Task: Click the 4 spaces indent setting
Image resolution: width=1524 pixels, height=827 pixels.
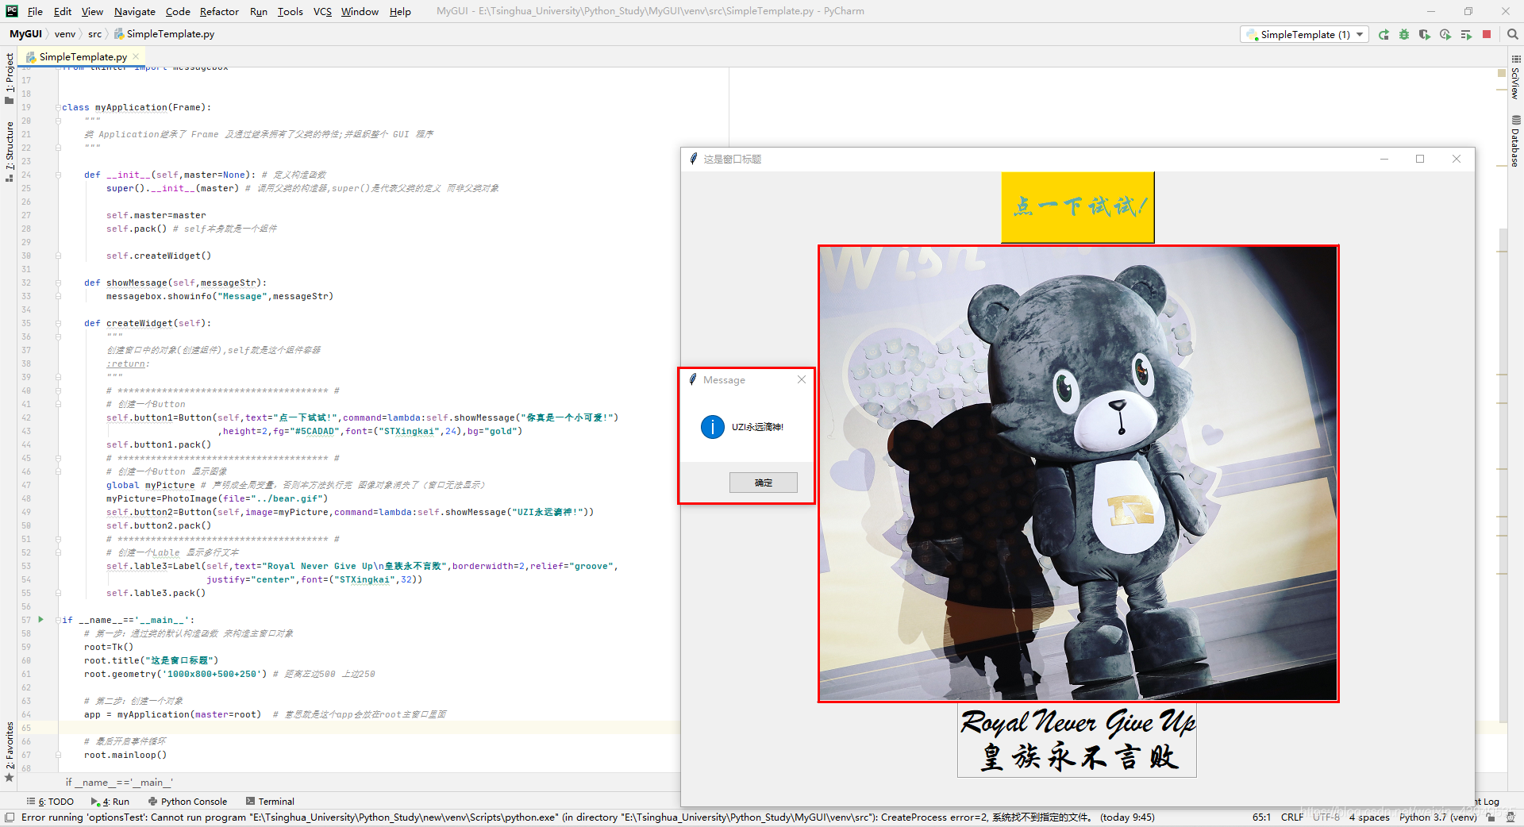Action: pos(1369,817)
